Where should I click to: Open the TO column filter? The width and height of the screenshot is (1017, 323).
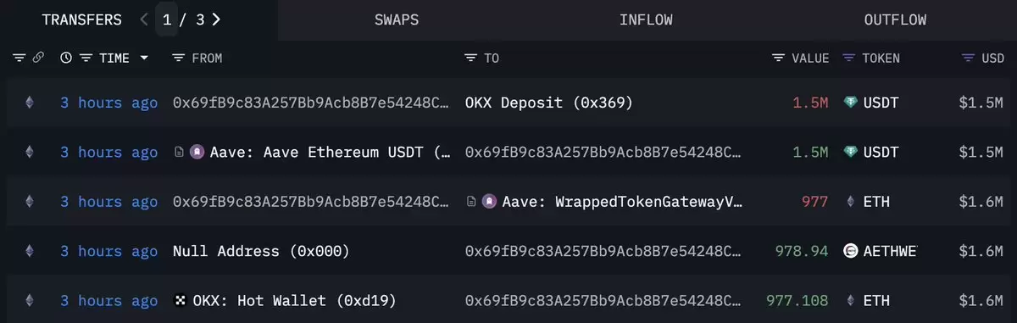point(470,58)
